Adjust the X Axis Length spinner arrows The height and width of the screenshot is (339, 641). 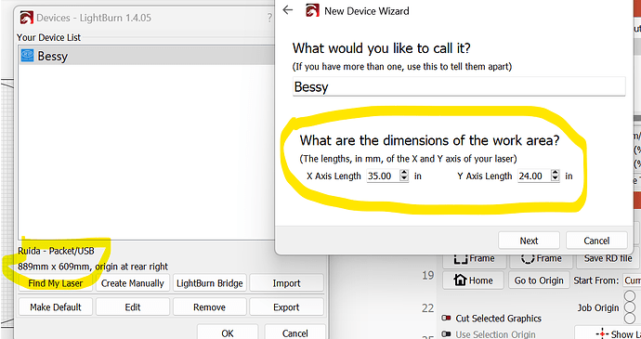point(404,176)
